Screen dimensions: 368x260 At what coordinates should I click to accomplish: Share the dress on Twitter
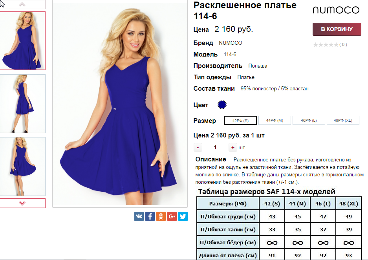pyautogui.click(x=183, y=216)
